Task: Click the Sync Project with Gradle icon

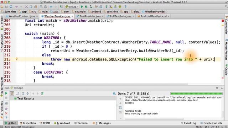Action: [107, 7]
